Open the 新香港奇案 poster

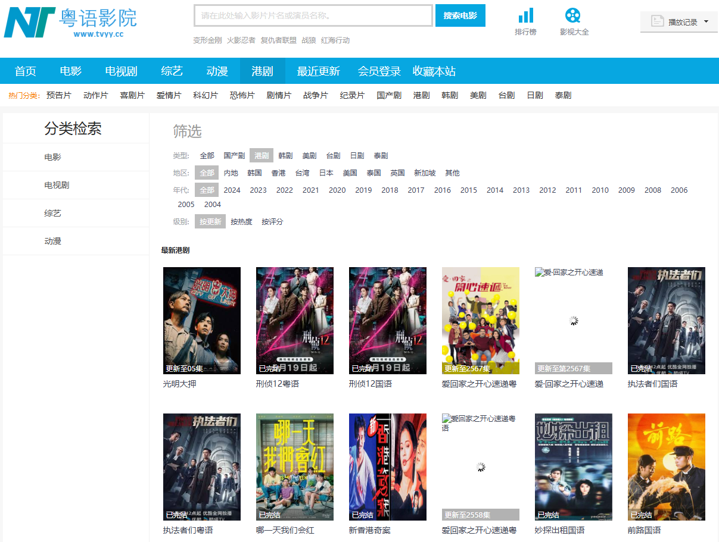pos(388,467)
